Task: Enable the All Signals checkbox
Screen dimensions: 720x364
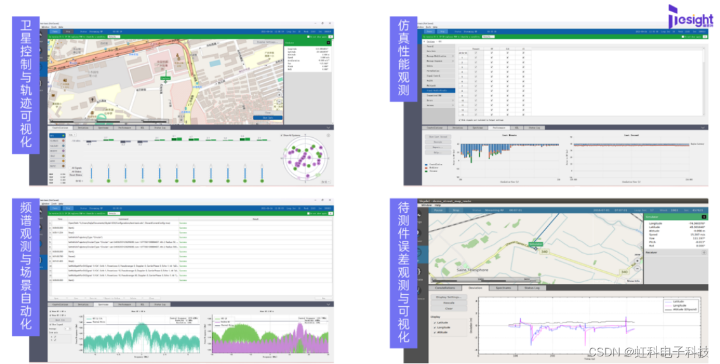Action: [x=70, y=168]
